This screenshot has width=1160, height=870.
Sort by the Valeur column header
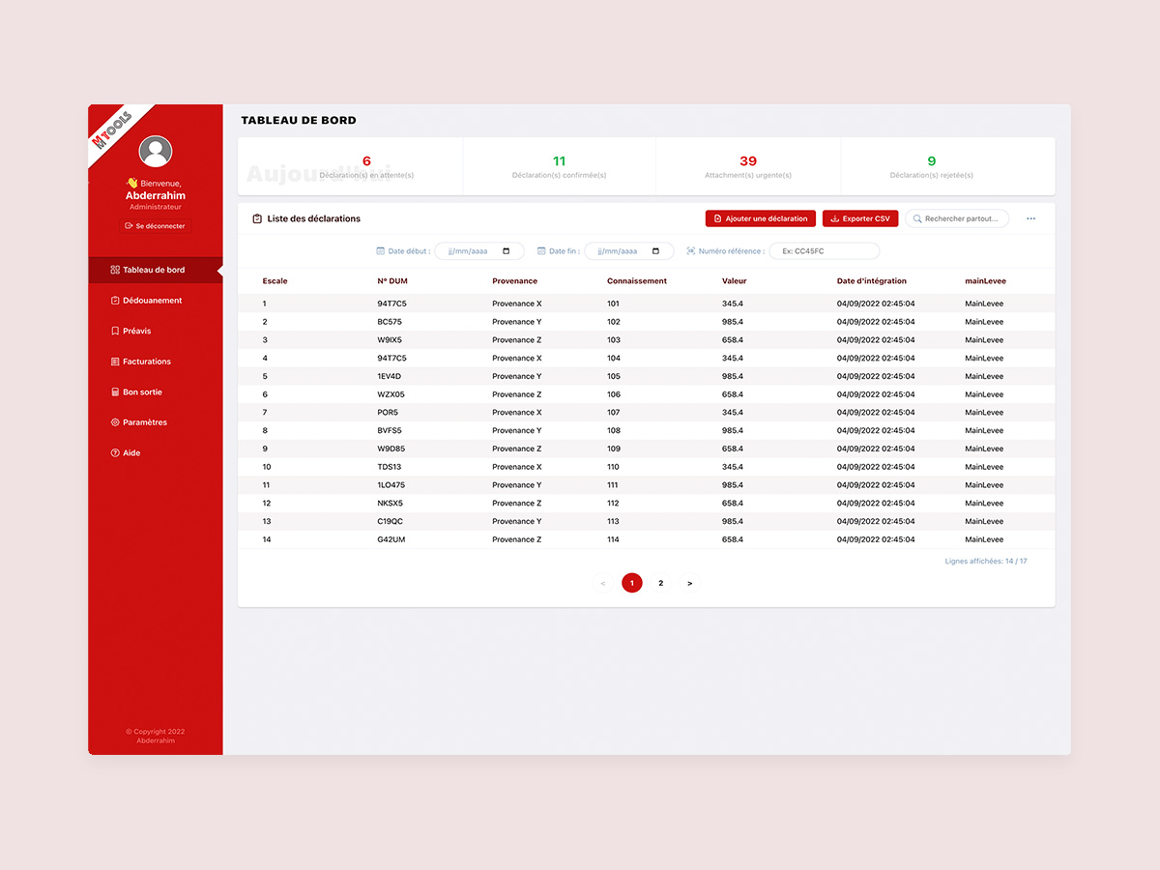[734, 281]
